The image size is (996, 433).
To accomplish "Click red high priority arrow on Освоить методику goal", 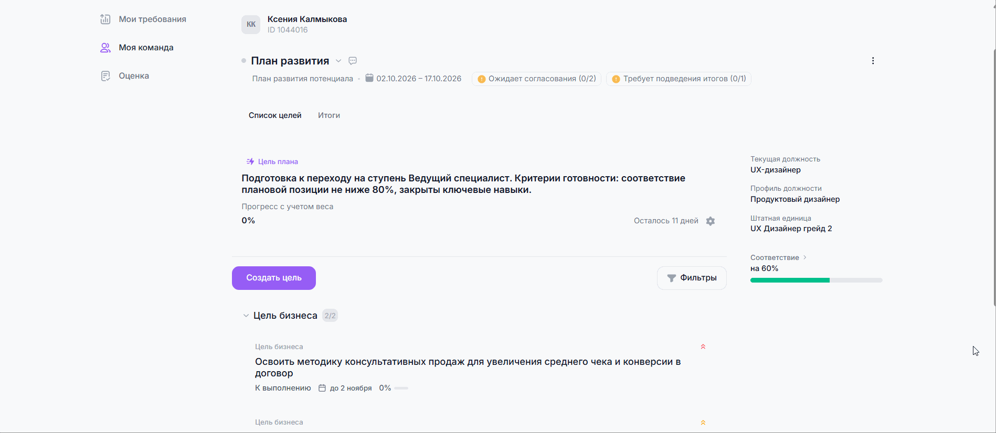I will click(x=703, y=347).
